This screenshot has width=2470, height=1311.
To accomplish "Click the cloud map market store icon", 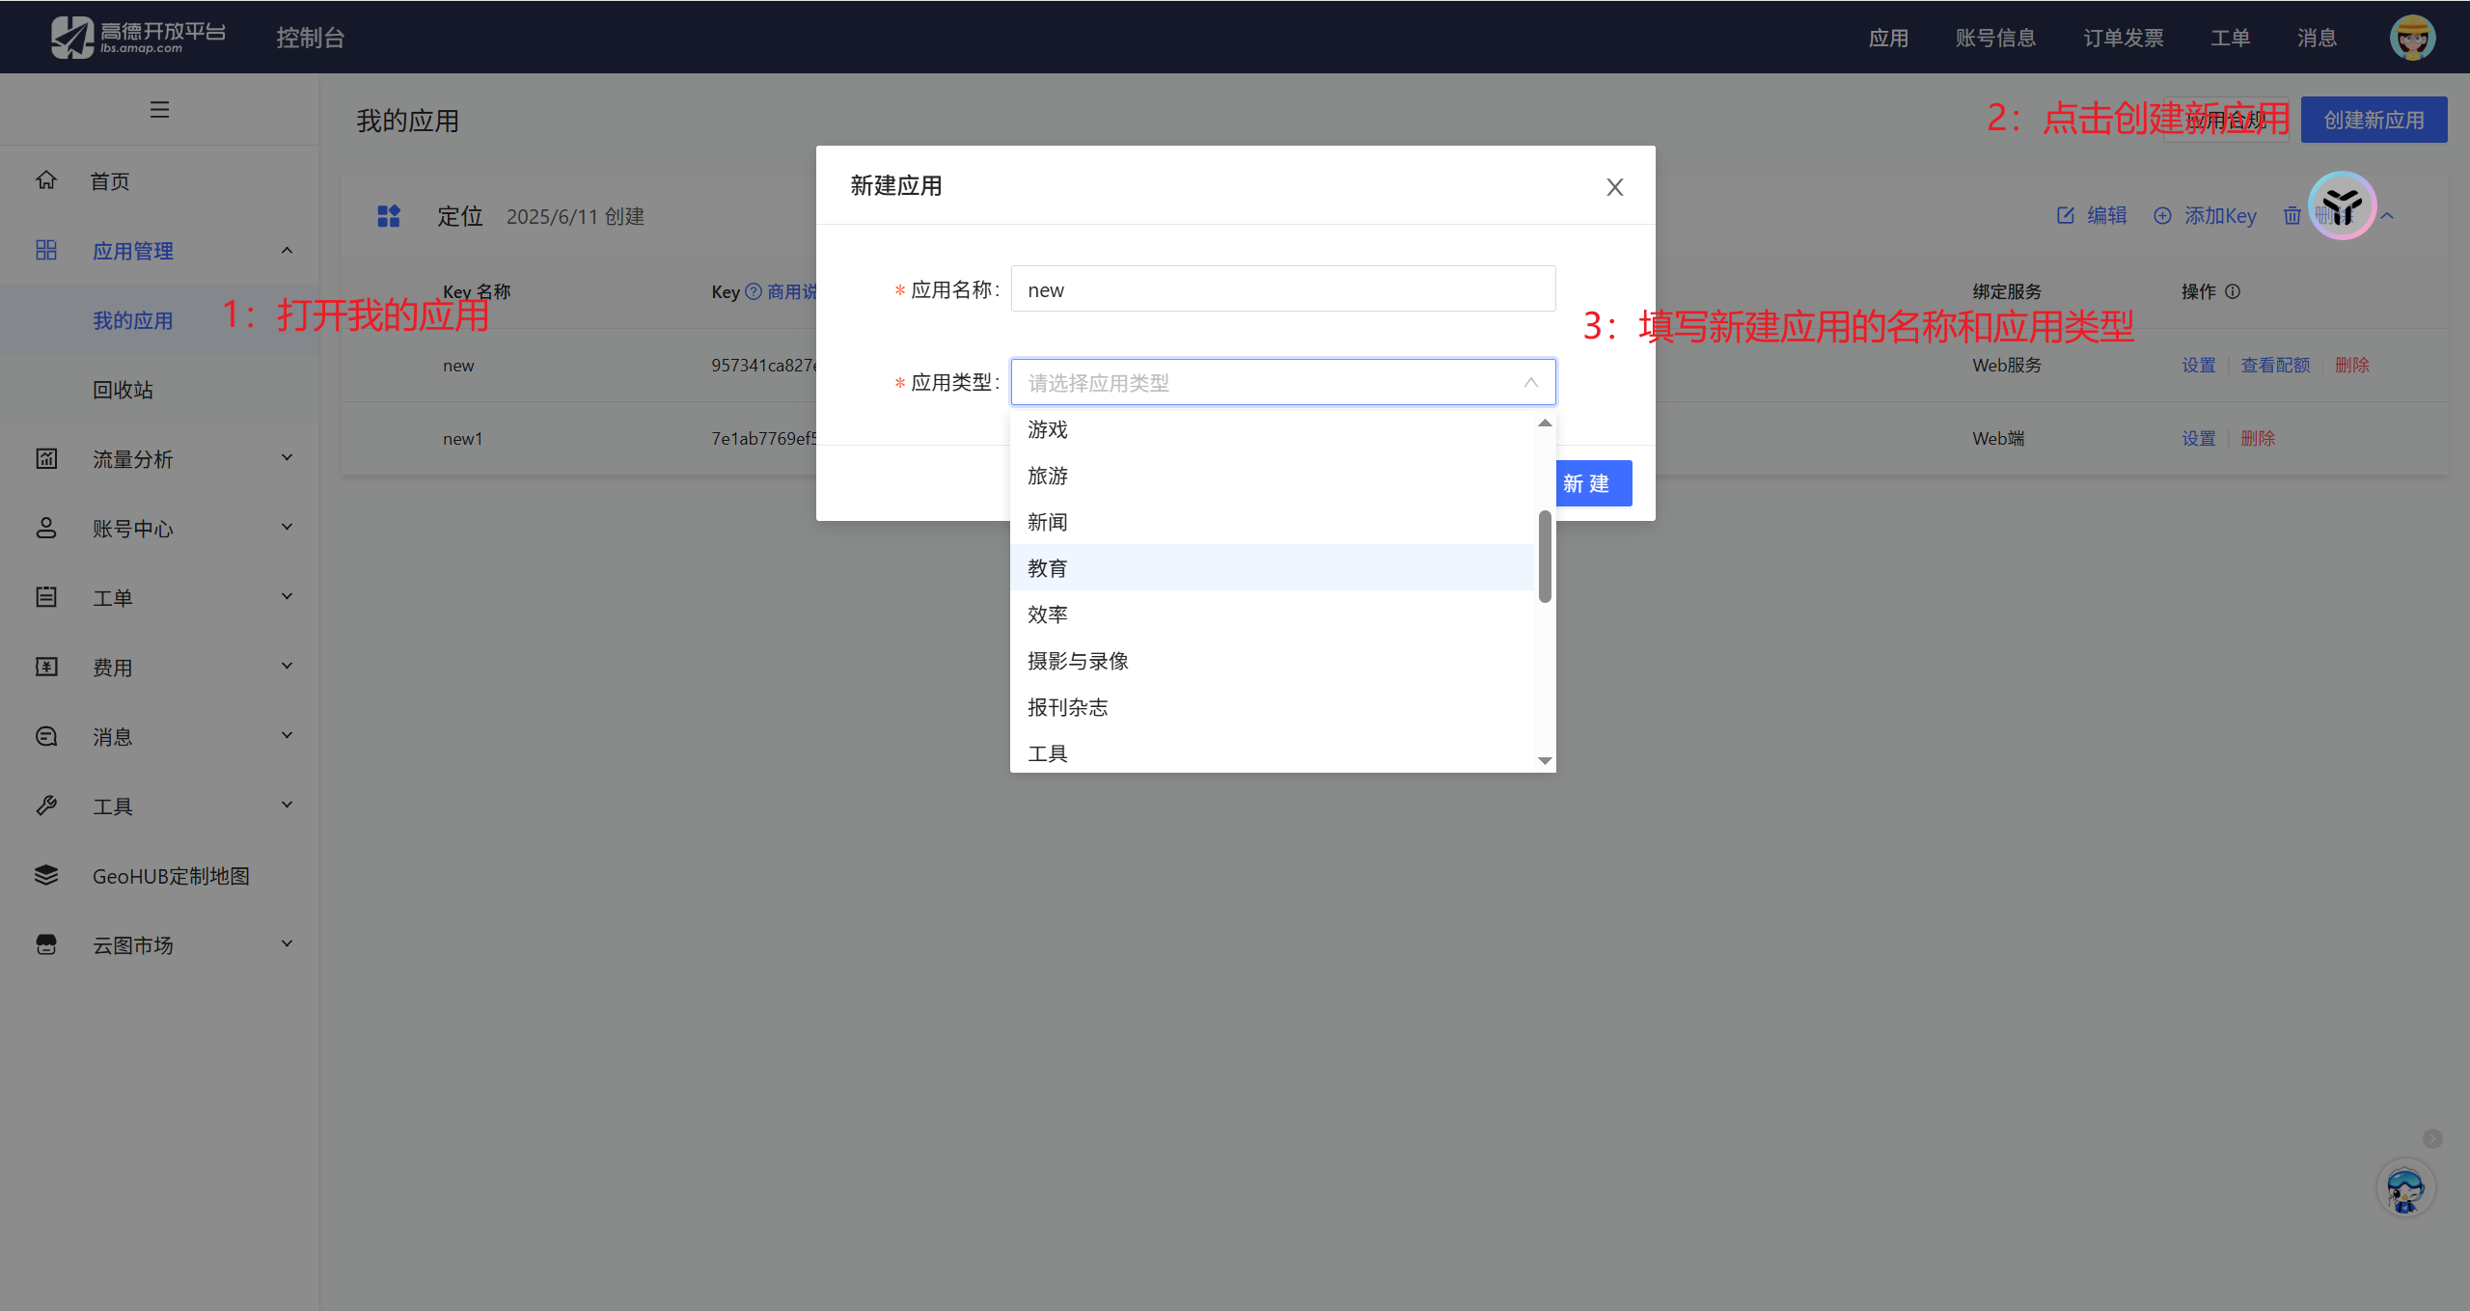I will click(46, 944).
